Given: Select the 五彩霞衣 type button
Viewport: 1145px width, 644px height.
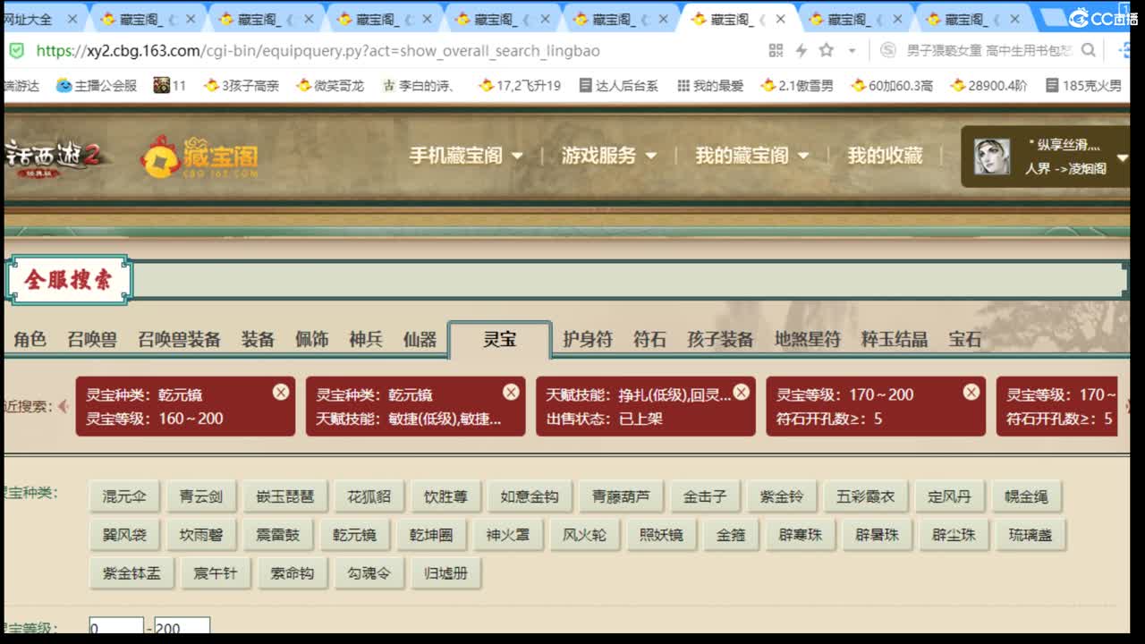Looking at the screenshot, I should tap(865, 496).
